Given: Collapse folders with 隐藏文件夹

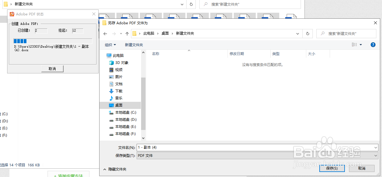Looking at the screenshot, I should click(115, 169).
